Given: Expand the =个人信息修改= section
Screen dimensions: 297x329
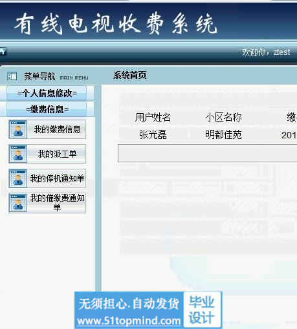Looking at the screenshot, I should 47,93.
